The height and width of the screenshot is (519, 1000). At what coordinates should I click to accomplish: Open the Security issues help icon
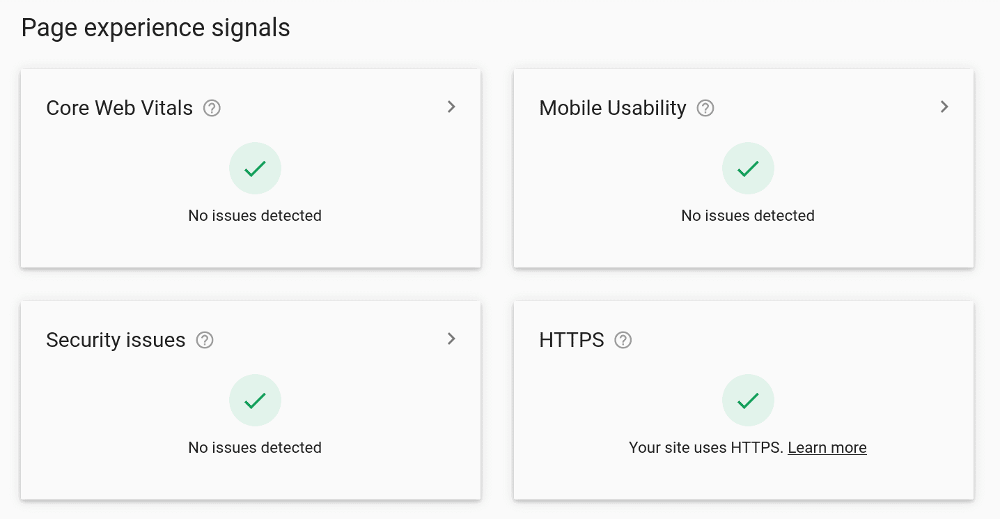(x=205, y=339)
